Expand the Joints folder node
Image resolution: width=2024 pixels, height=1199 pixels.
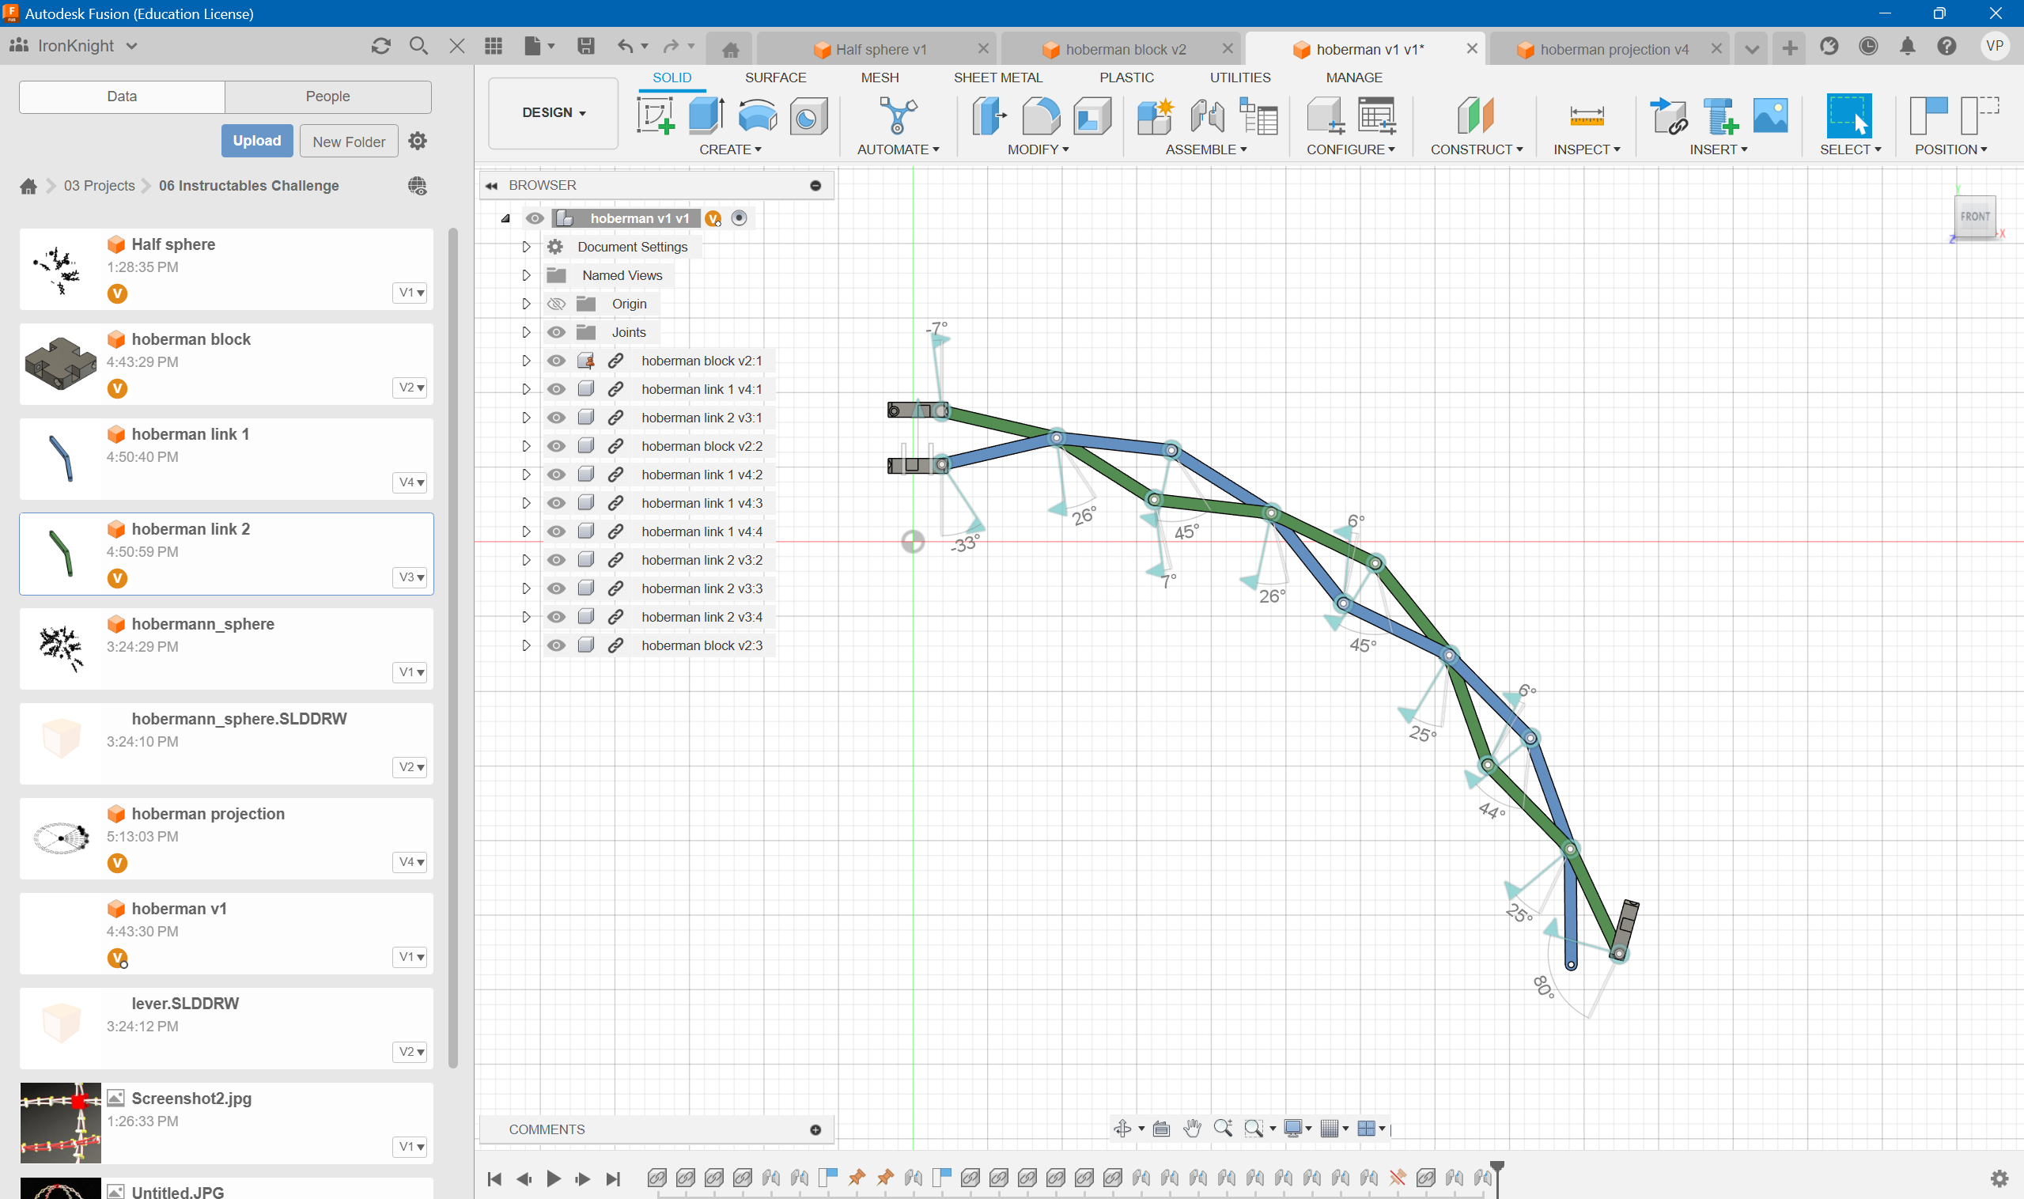(526, 332)
